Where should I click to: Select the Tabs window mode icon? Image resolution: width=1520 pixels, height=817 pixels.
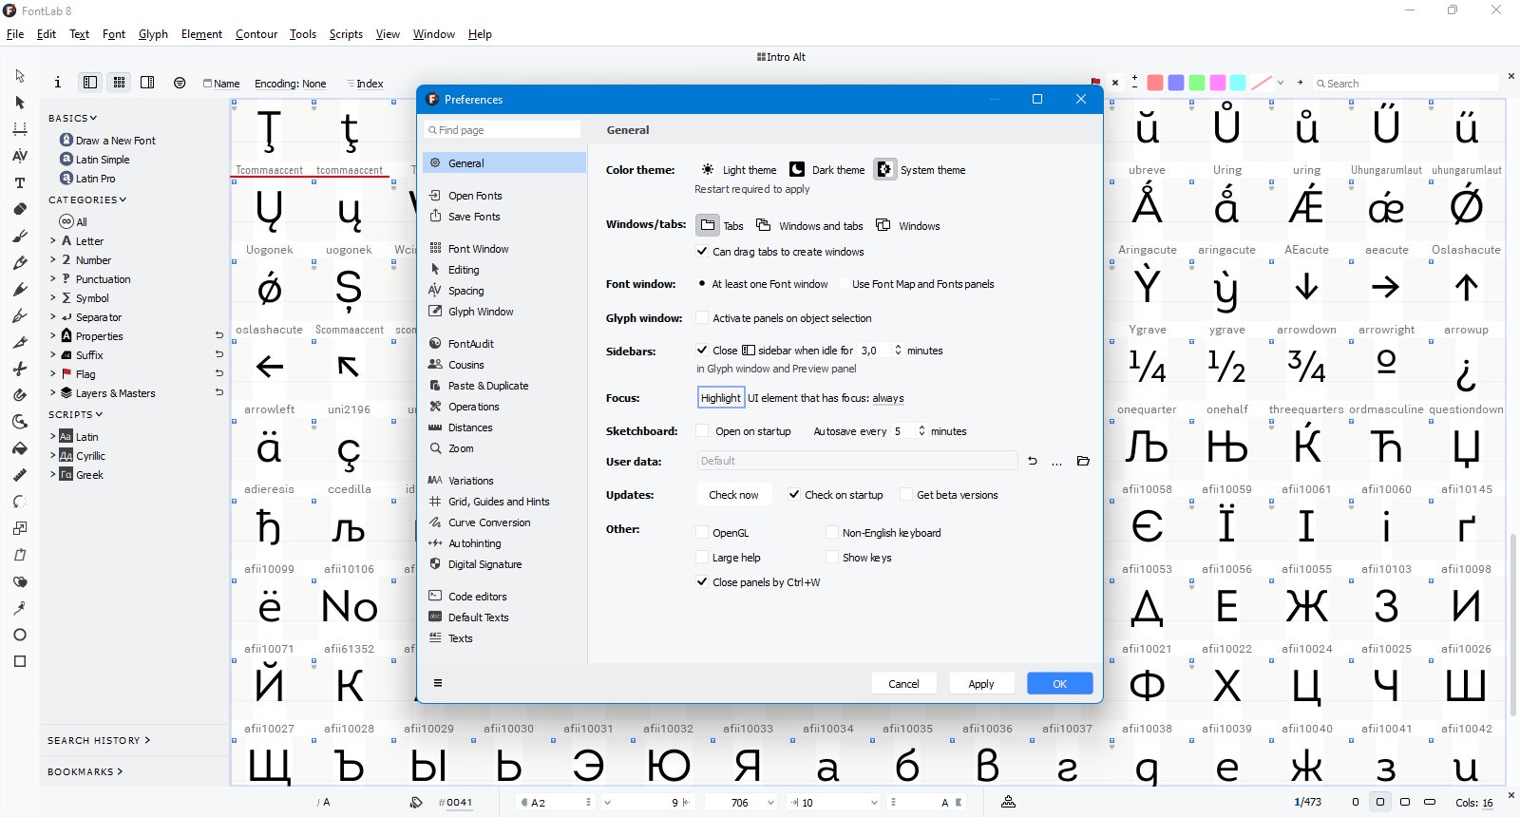click(708, 225)
